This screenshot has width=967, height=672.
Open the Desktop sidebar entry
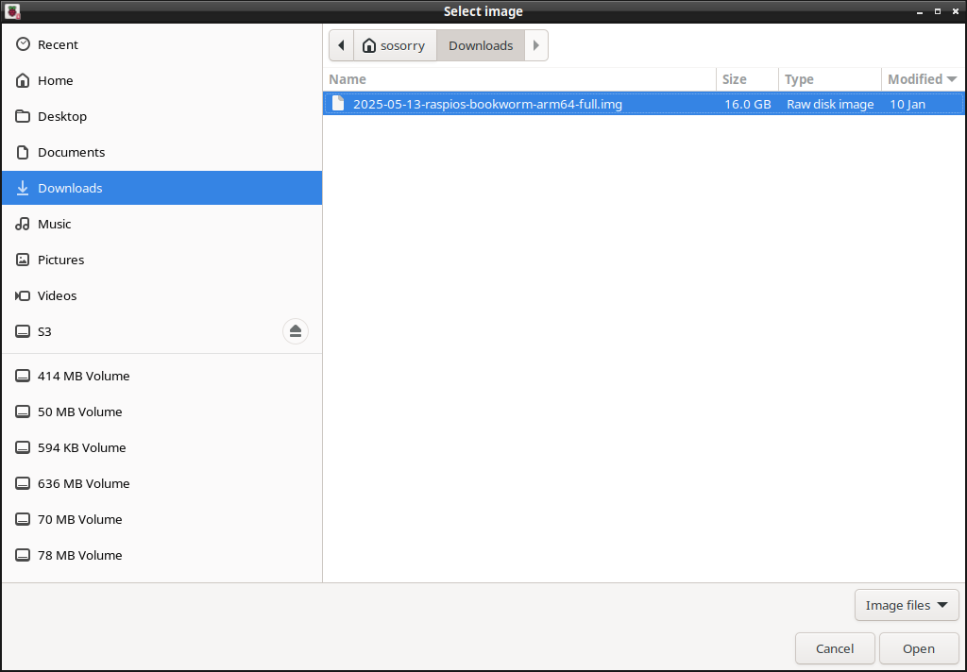(161, 116)
